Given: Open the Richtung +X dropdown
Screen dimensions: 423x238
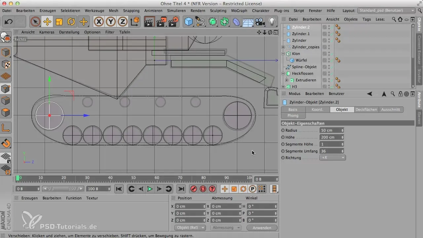Looking at the screenshot, I should click(333, 158).
